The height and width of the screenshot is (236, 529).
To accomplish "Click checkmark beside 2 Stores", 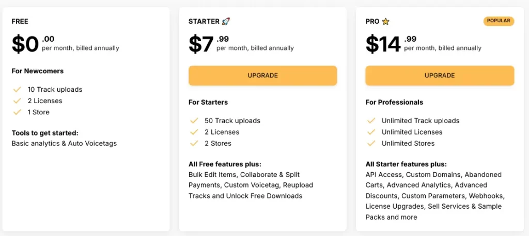I will (194, 143).
